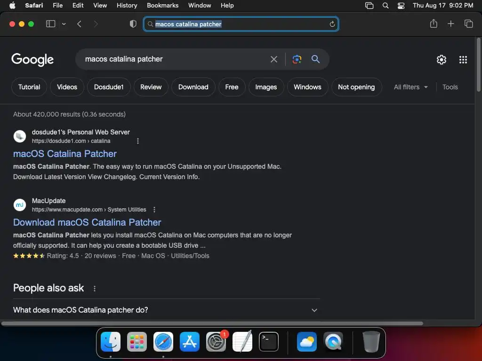
Task: Apply the Windows filter chip
Action: 308,87
